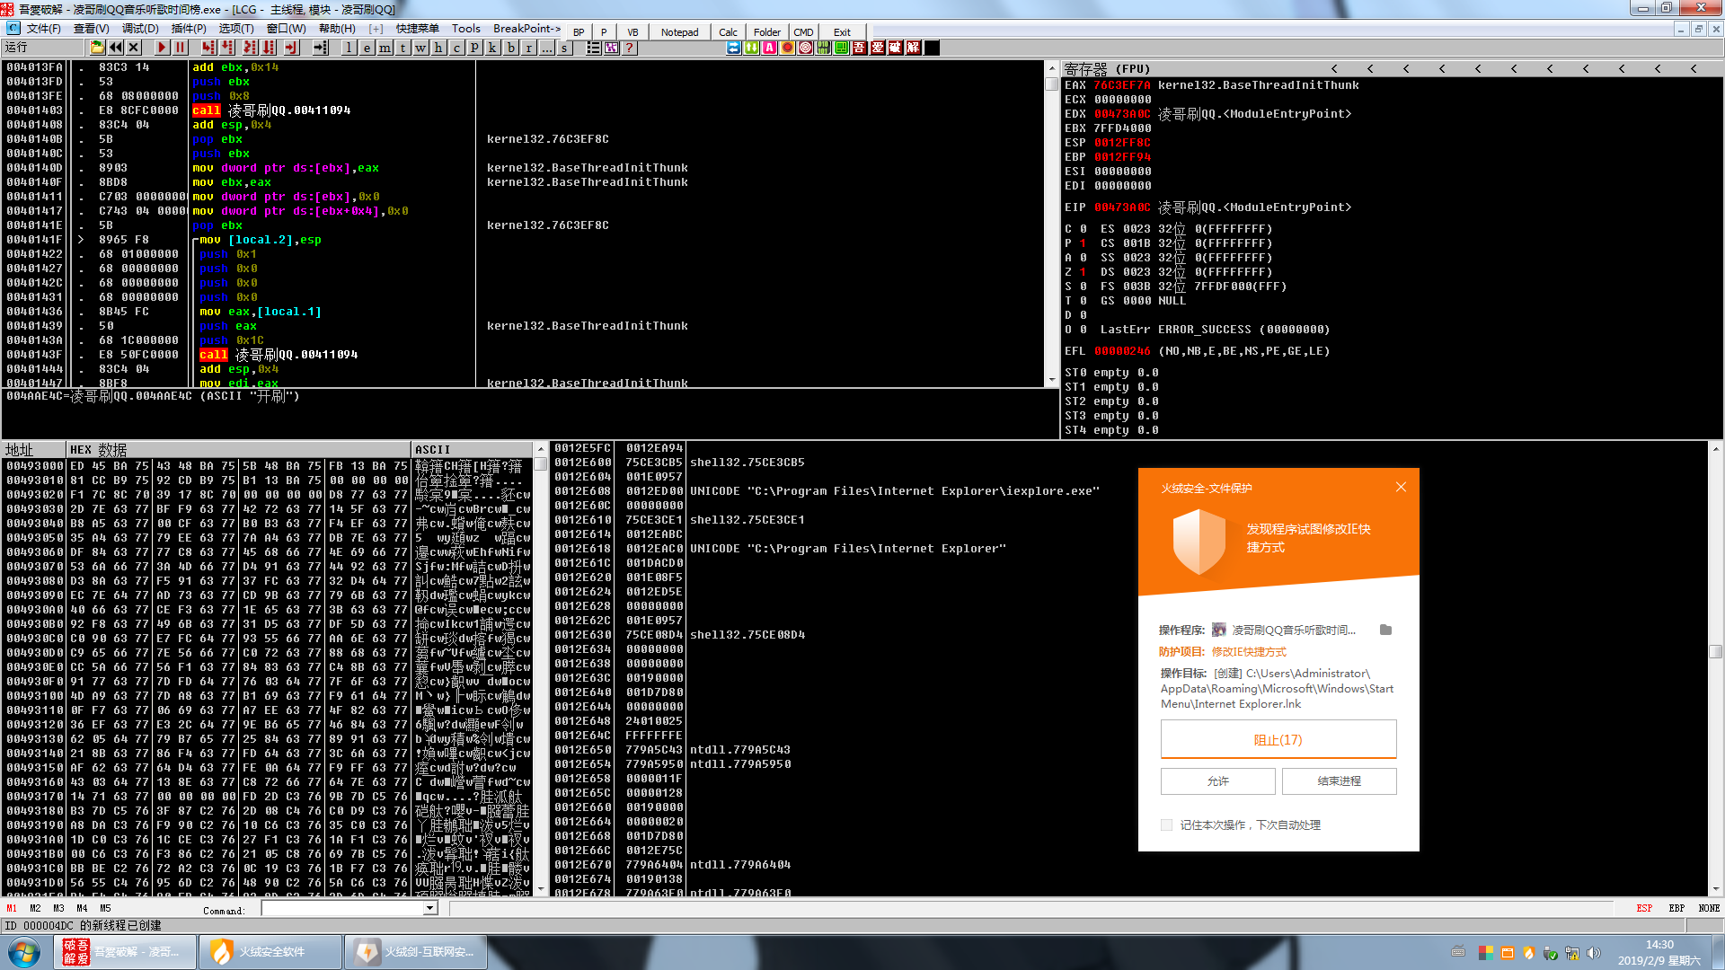Expand the Command input dropdown arrow
The width and height of the screenshot is (1725, 970).
pos(429,908)
